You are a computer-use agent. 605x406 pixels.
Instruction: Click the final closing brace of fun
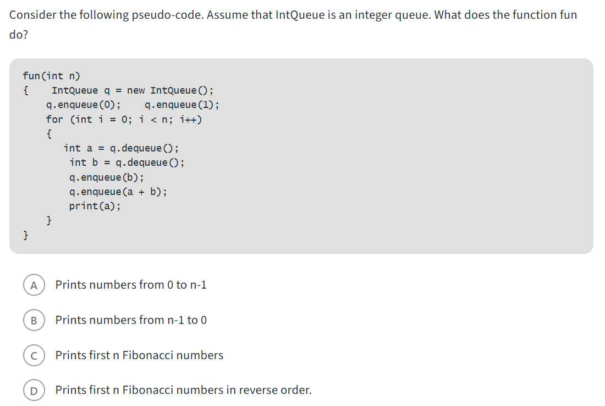click(x=26, y=235)
